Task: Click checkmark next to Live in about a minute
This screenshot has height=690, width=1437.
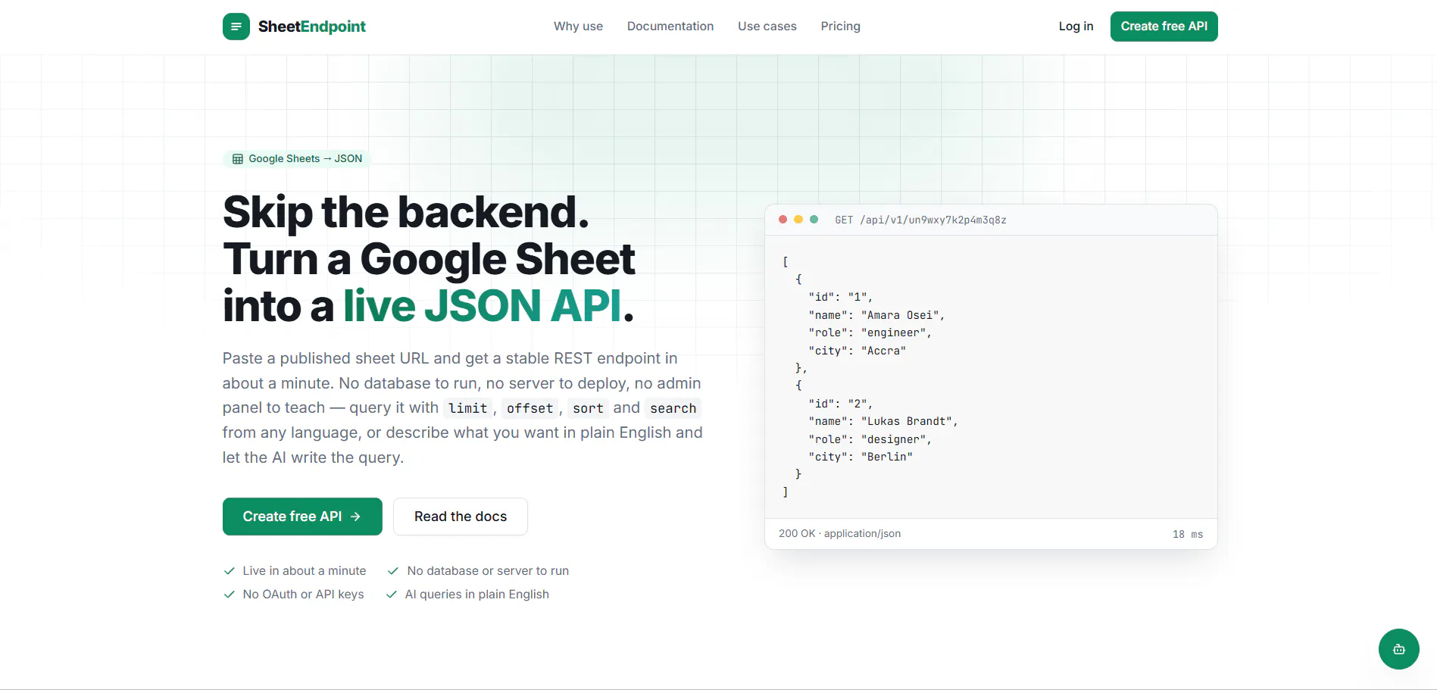Action: click(230, 571)
